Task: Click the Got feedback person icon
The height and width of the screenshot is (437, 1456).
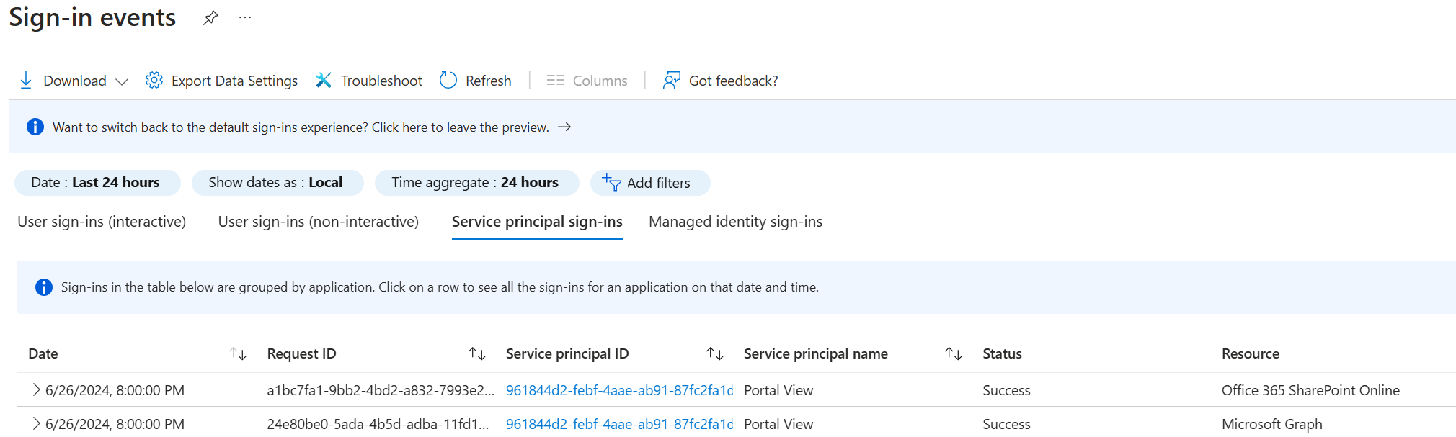Action: point(671,81)
